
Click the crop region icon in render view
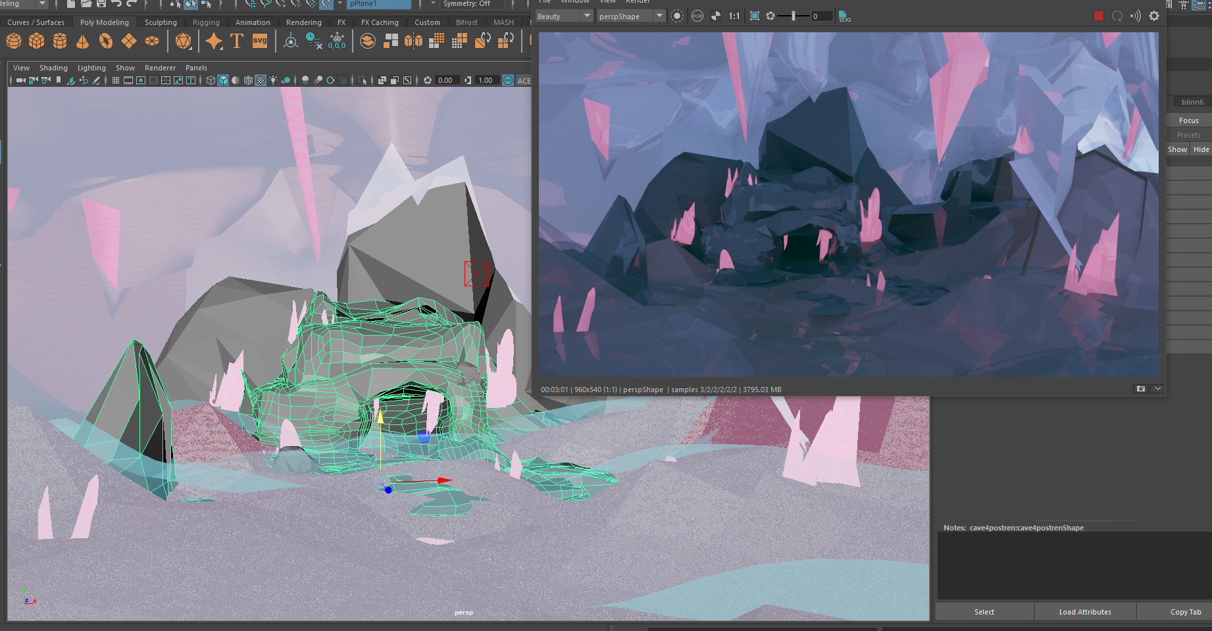(x=755, y=16)
